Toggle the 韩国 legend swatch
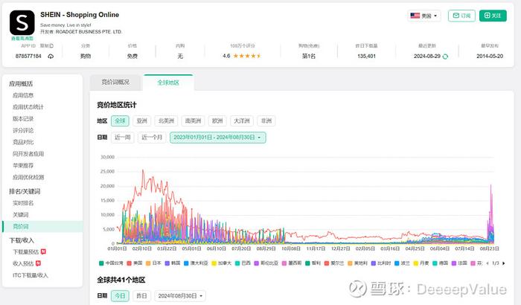 click(167, 263)
